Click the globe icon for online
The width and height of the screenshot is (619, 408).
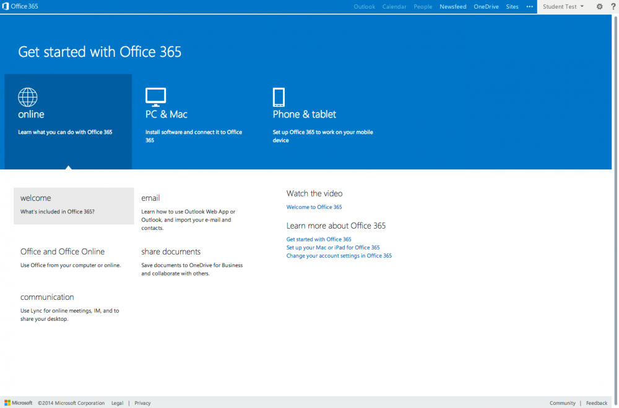tap(28, 97)
